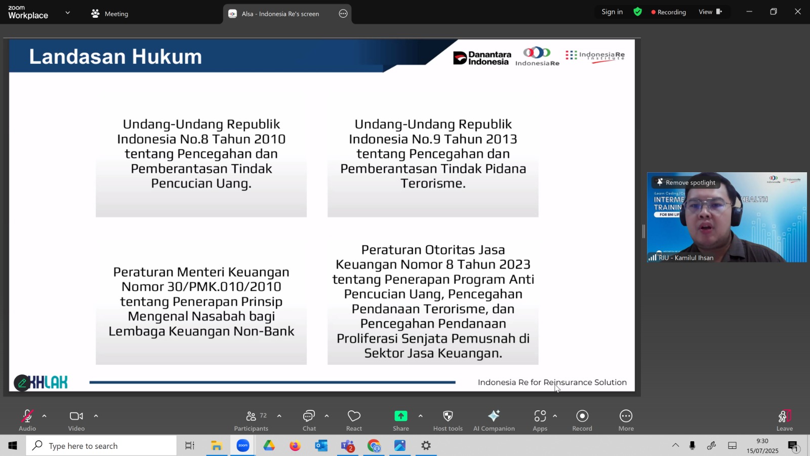This screenshot has height=456, width=810.
Task: Open the Participants panel
Action: [x=251, y=420]
